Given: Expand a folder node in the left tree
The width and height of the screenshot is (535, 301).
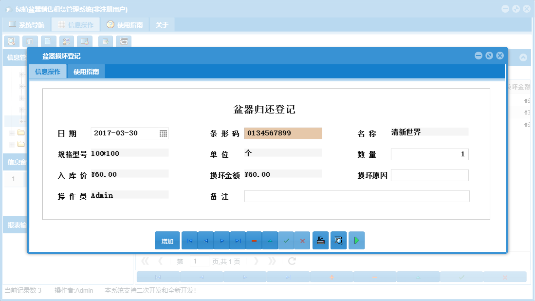Looking at the screenshot, I should point(12,132).
